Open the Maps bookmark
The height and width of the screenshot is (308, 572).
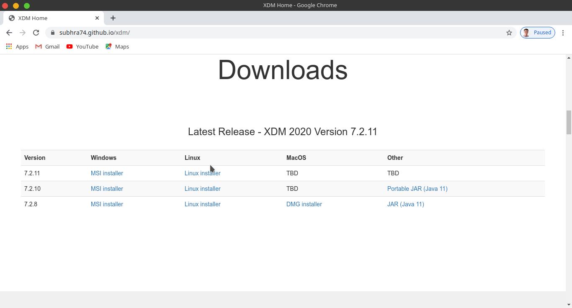point(117,46)
